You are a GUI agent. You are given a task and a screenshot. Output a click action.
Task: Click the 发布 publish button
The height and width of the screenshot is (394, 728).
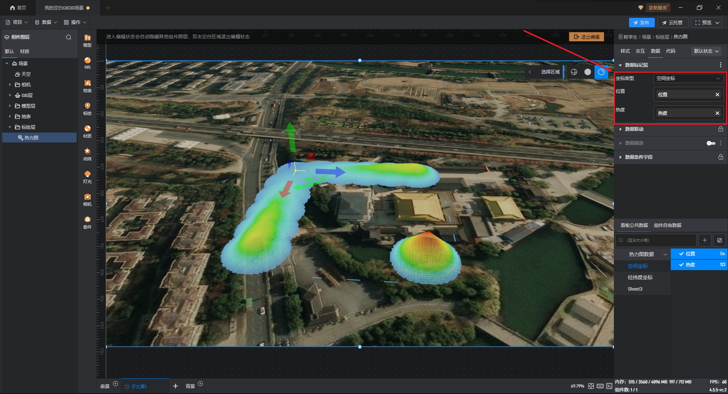point(641,23)
